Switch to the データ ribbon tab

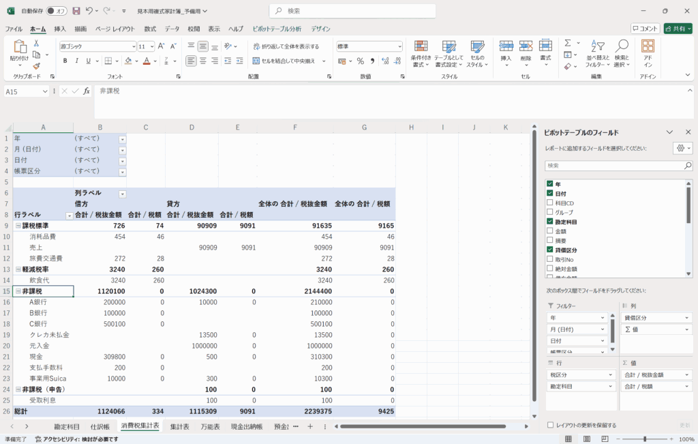coord(172,29)
